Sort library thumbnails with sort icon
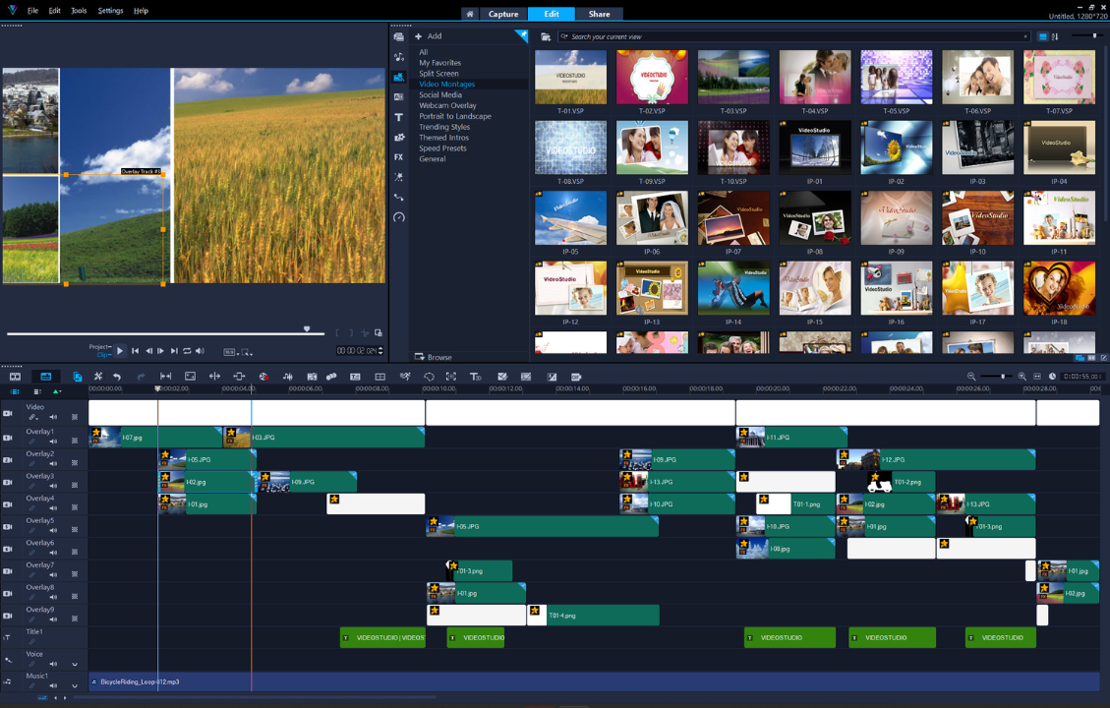This screenshot has width=1110, height=708. click(x=1055, y=36)
